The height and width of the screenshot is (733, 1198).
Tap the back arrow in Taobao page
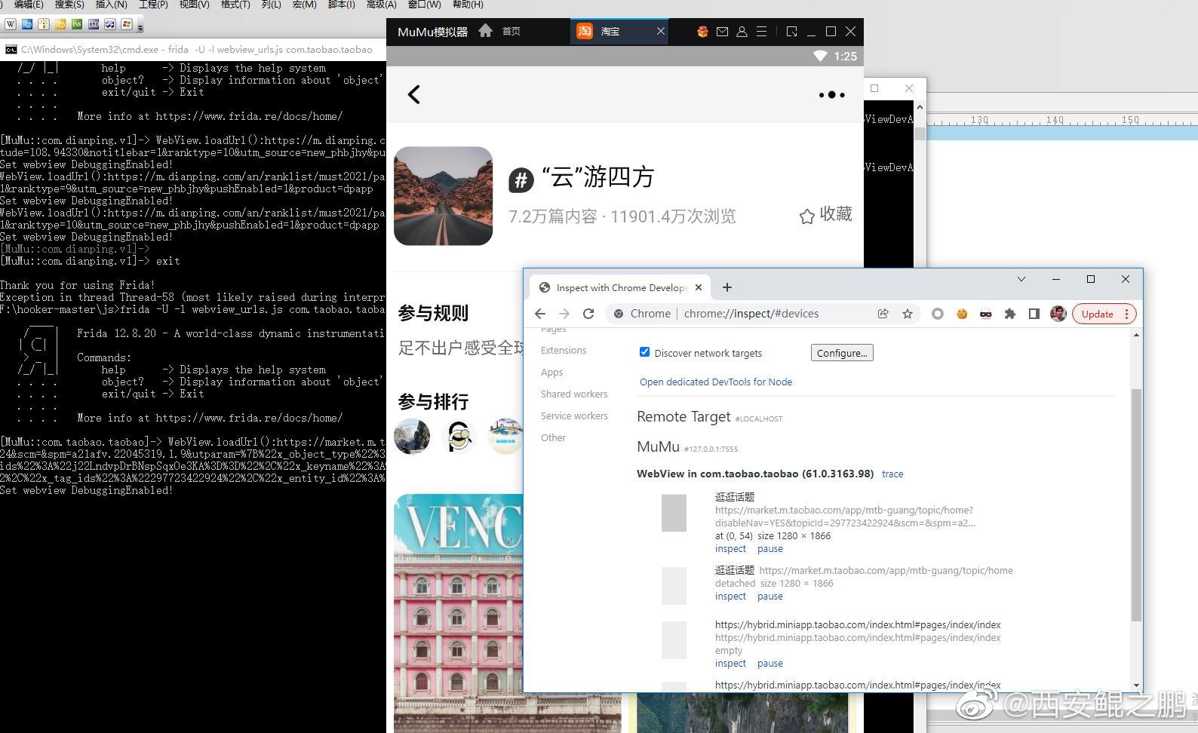[413, 94]
